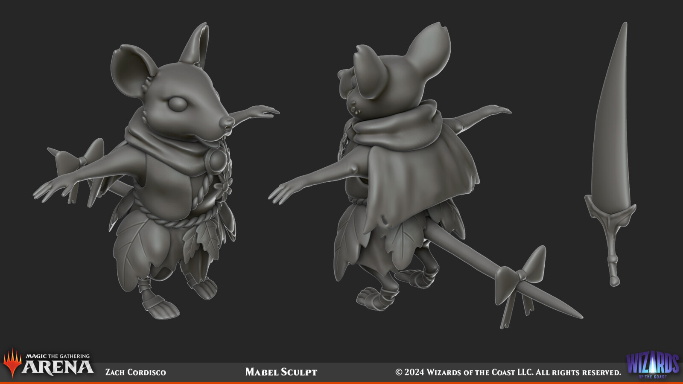Screen dimensions: 683x384
Task: Select the 'Zach Cordisco' artist name text
Action: pos(136,372)
